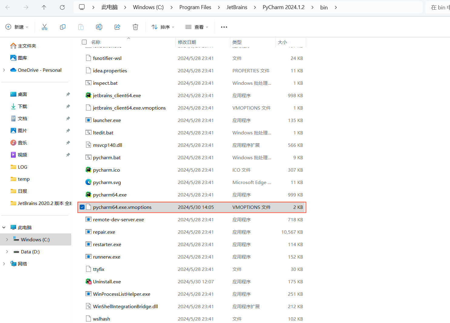Click the Rename toolbar icon
This screenshot has height=323, width=450.
[x=99, y=27]
